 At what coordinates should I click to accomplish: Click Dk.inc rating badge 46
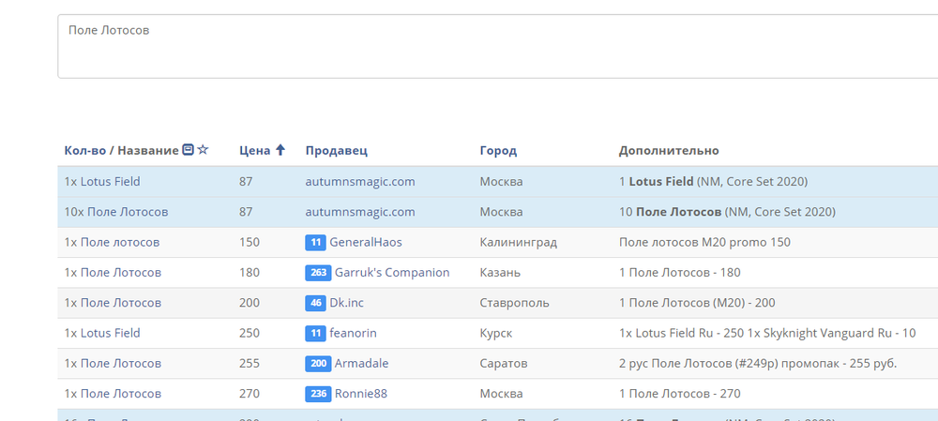click(x=315, y=303)
